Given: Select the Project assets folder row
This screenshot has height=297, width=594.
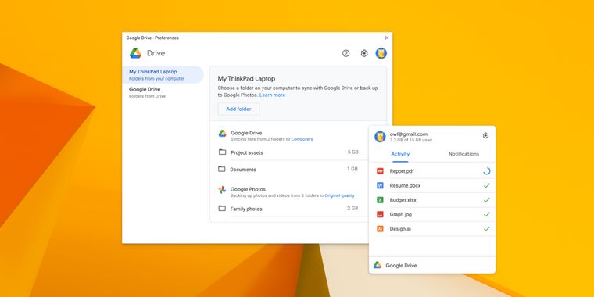Looking at the screenshot, I should click(x=288, y=152).
